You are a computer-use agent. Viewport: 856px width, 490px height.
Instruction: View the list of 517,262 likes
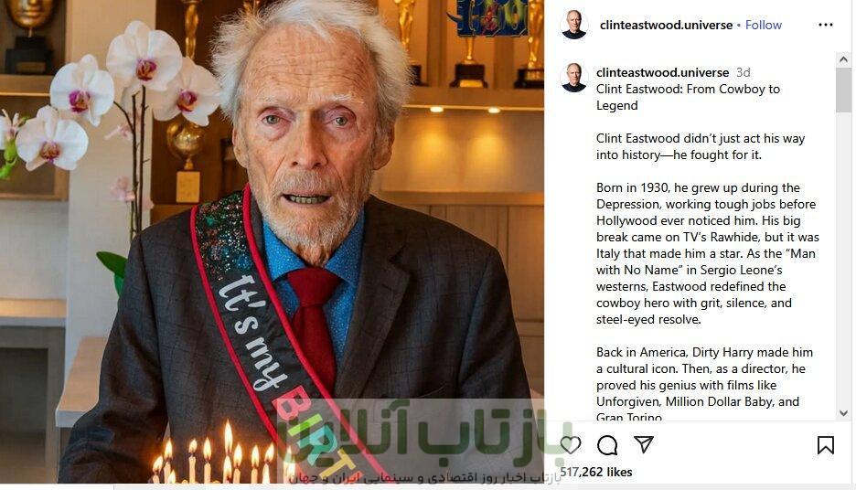coord(596,472)
